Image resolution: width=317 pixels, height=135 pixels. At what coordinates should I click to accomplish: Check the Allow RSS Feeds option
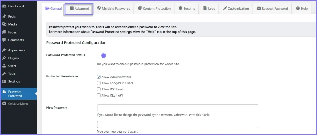point(99,89)
